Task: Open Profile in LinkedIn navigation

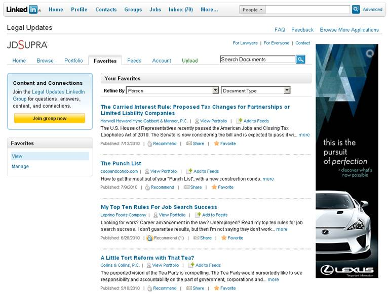Action: coord(79,10)
